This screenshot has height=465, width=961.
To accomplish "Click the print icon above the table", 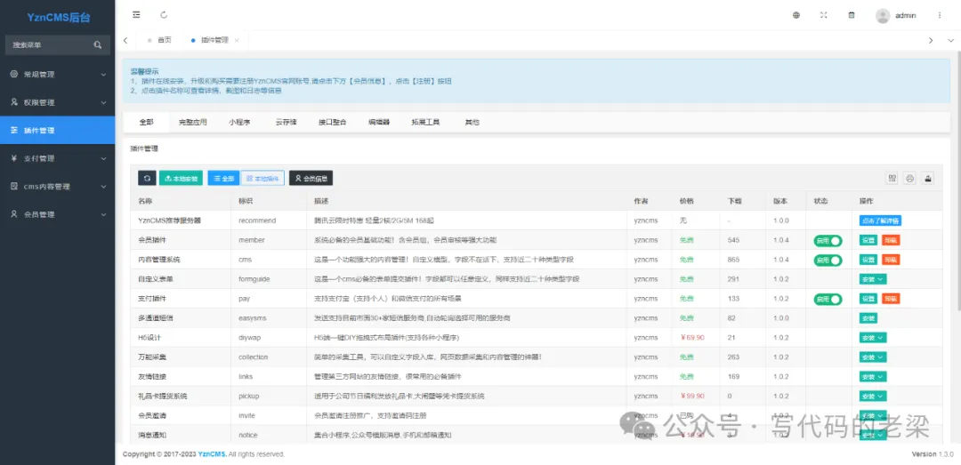I will 909,178.
